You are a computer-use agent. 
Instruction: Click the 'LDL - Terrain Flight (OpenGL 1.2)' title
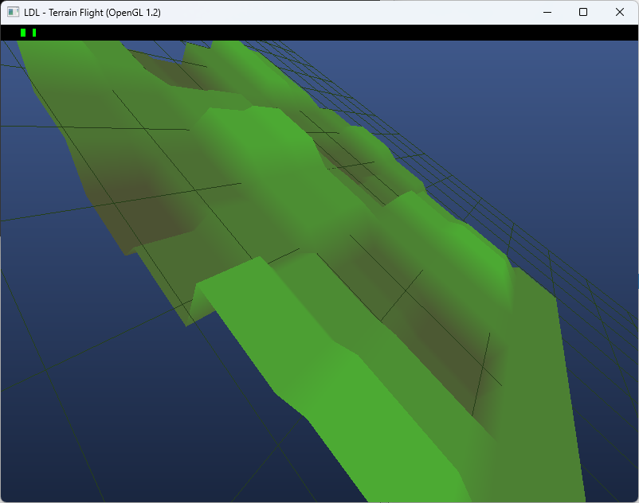(92, 13)
